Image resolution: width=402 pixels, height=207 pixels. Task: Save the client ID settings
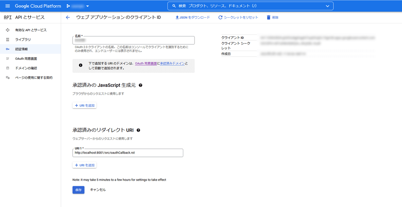78,190
